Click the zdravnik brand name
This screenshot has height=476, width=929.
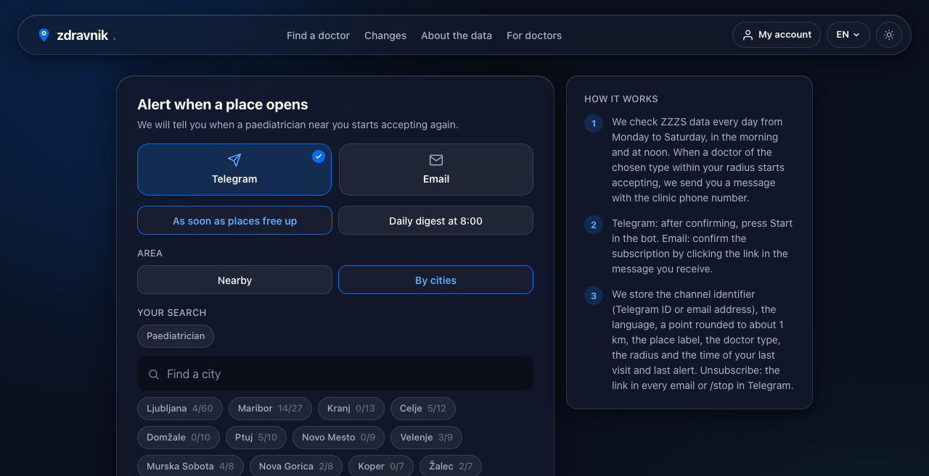pos(83,36)
